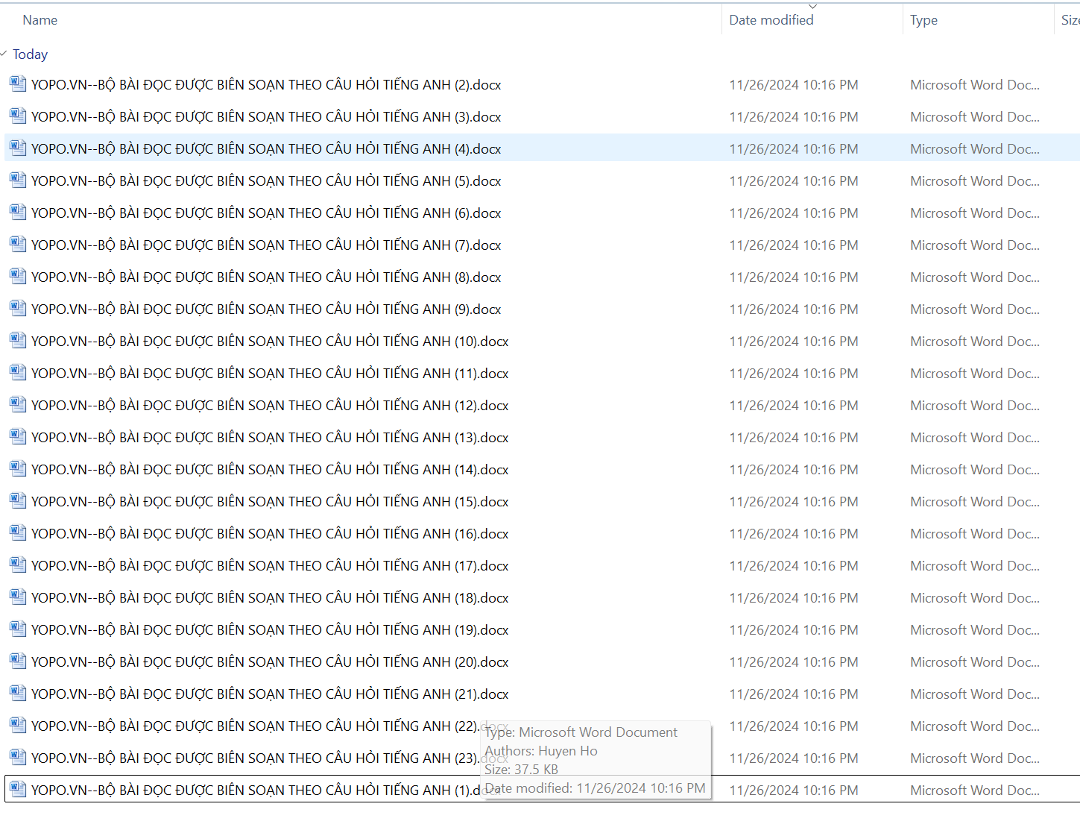The height and width of the screenshot is (836, 1080).
Task: Click the Word icon of file (22).docx
Action: [18, 725]
